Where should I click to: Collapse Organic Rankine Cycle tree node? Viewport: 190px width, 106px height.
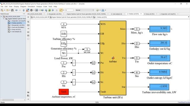coord(4,19)
